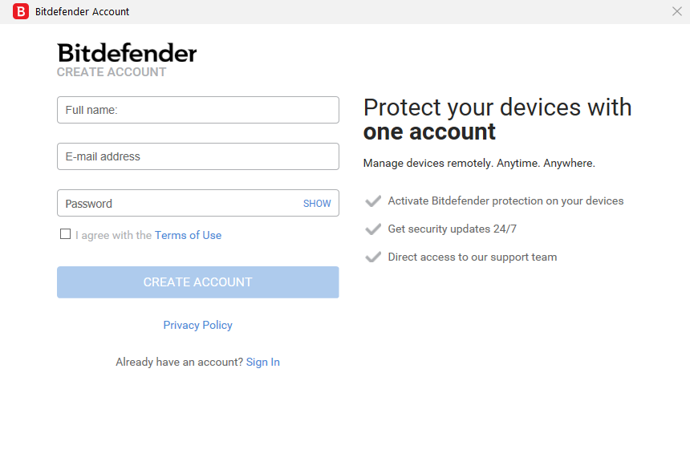This screenshot has height=466, width=690.
Task: Submit with the CREATE ACCOUNT button
Action: tap(198, 282)
